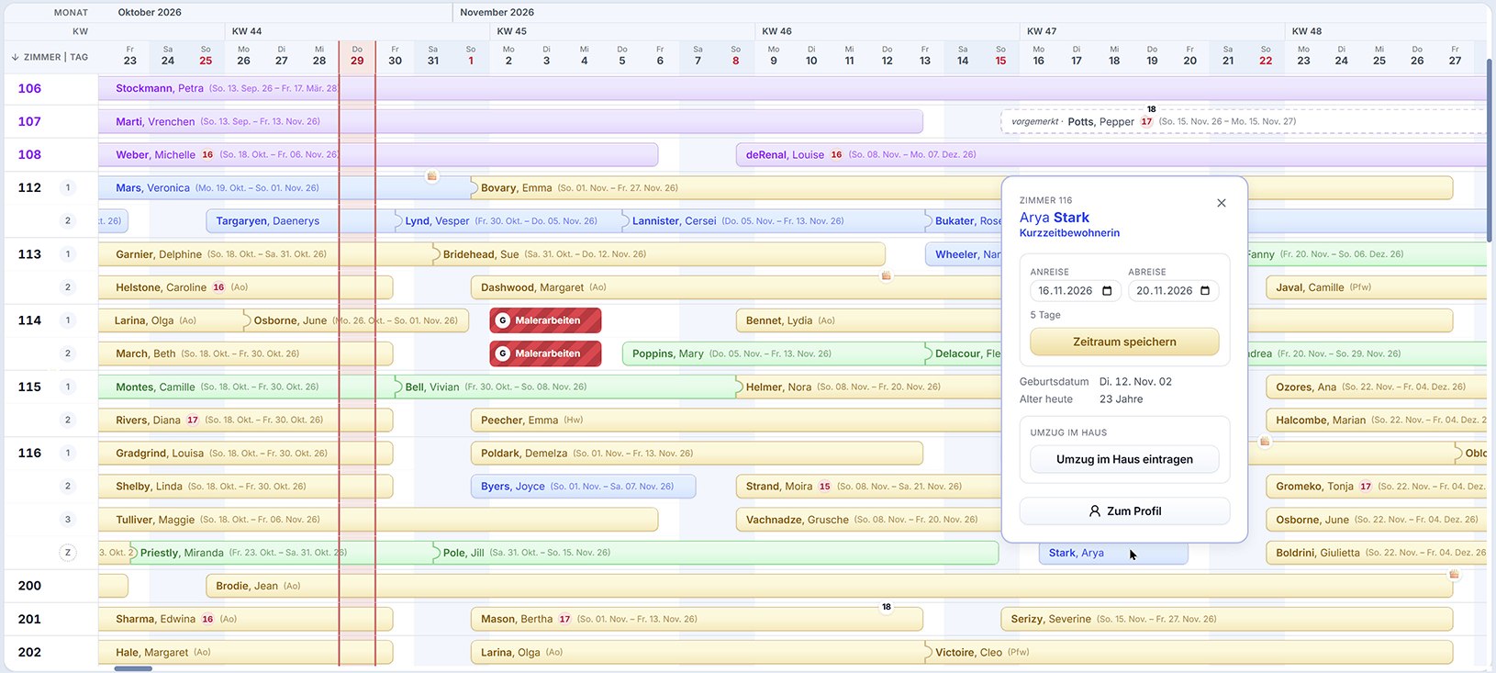Screen dimensions: 1496x673
Task: Click the 17 badge beside Rivers, Diana
Action: [193, 421]
